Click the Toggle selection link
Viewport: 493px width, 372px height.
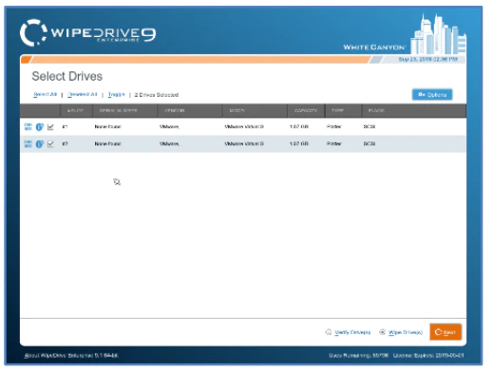click(x=117, y=95)
